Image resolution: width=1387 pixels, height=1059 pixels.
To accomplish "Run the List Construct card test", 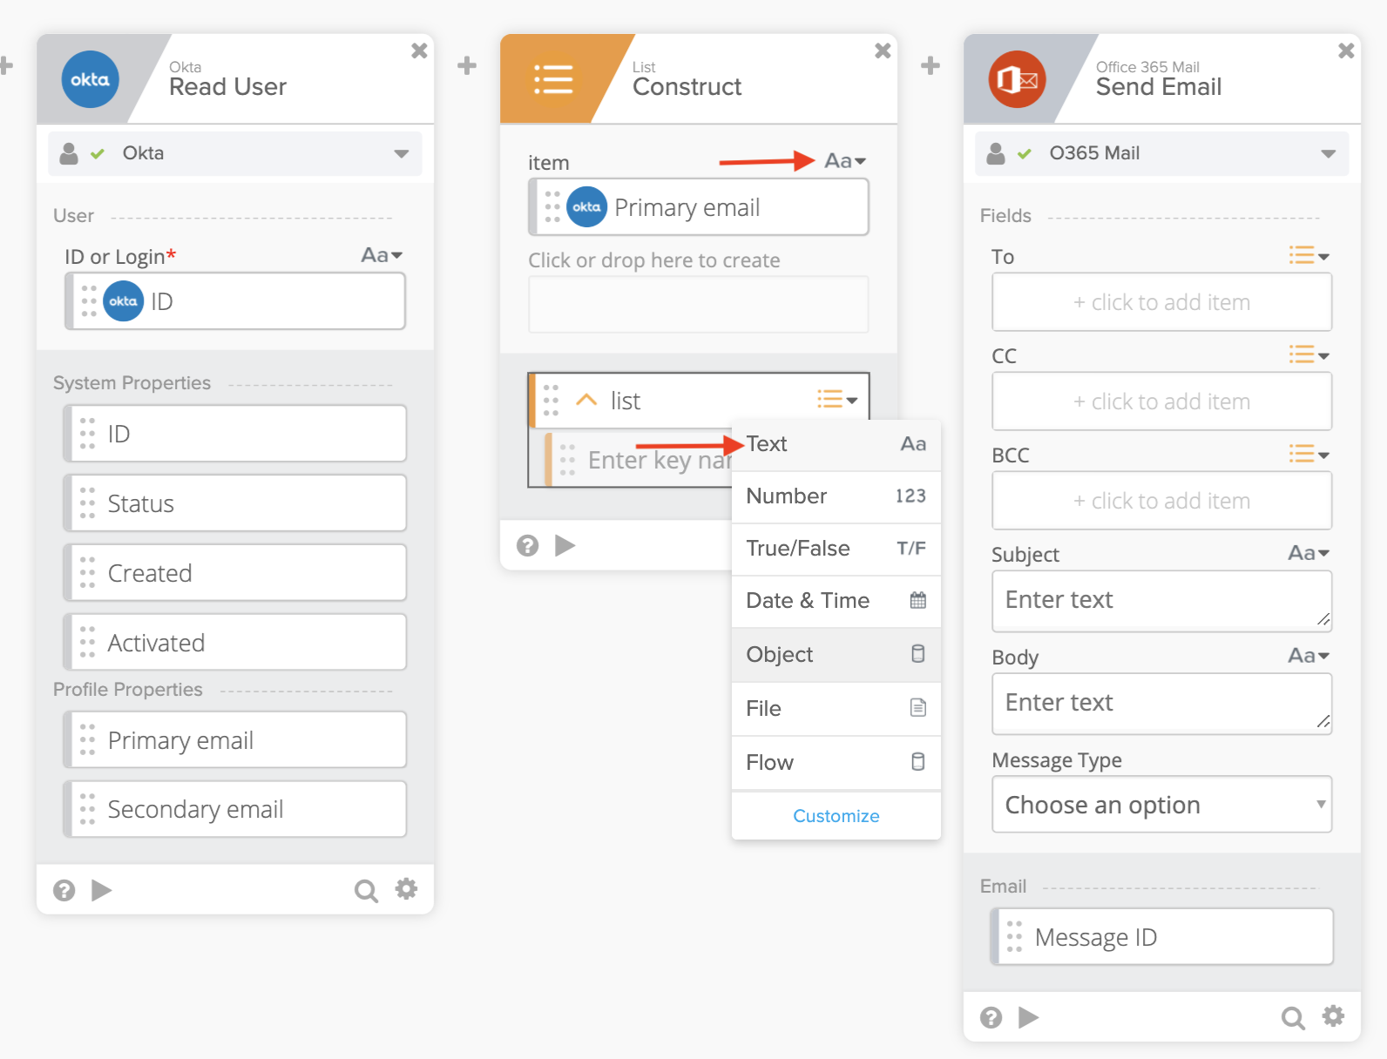I will point(565,545).
